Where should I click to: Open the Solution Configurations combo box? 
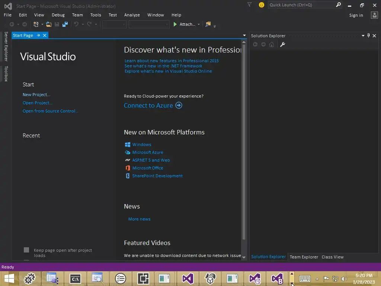[114, 24]
